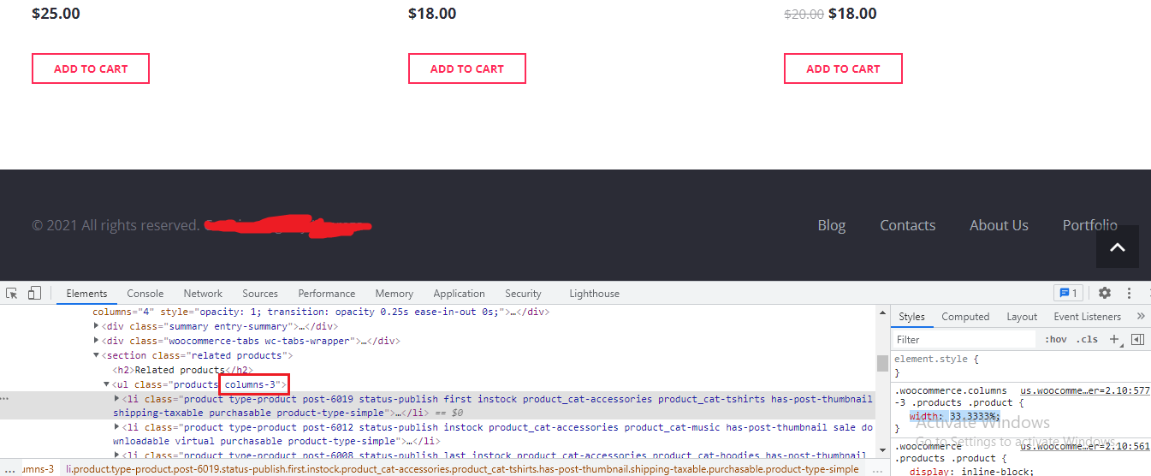Click the new style rule plus icon
Image resolution: width=1151 pixels, height=476 pixels.
[1116, 340]
